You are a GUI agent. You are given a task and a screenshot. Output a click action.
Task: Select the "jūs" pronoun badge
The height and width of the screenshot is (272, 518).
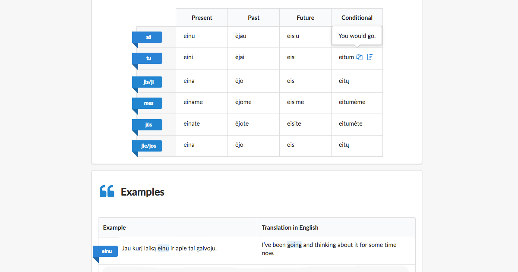click(x=147, y=124)
